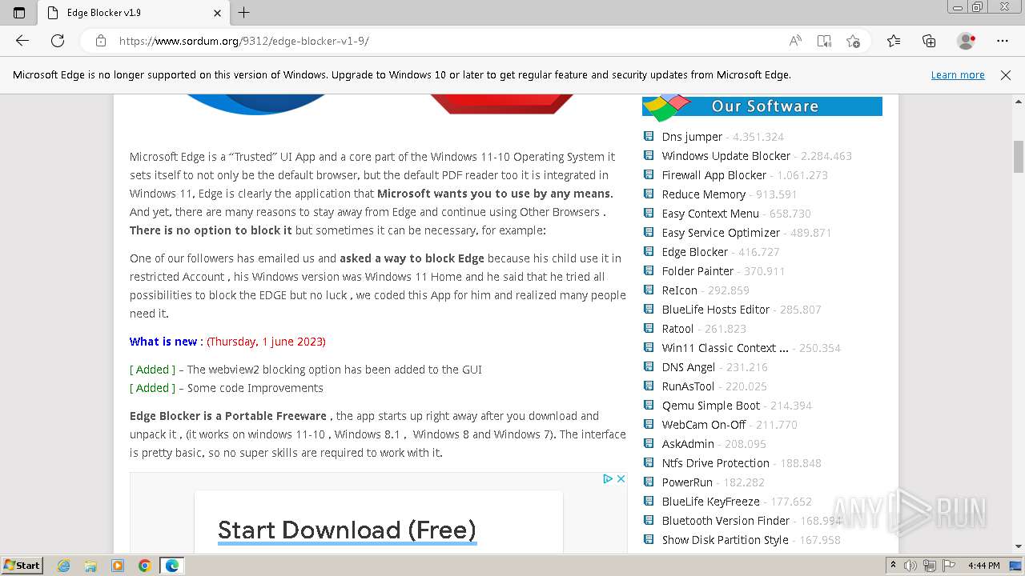The width and height of the screenshot is (1025, 576).
Task: Open media player taskbar icon
Action: (x=118, y=566)
